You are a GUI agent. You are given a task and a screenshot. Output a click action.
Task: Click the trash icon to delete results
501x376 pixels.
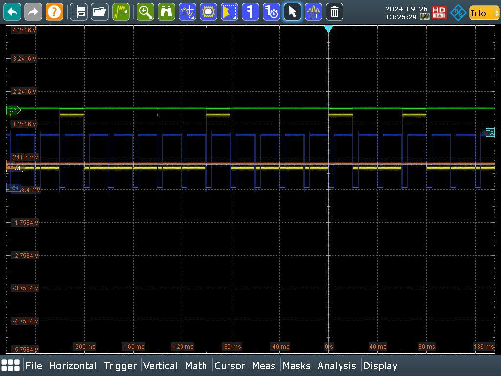click(x=334, y=12)
